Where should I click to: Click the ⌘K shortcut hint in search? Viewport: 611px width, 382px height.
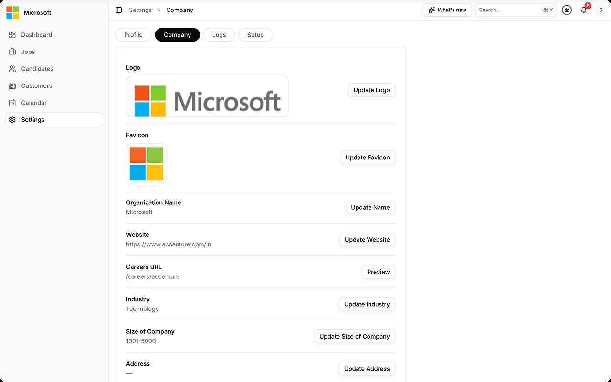point(548,10)
